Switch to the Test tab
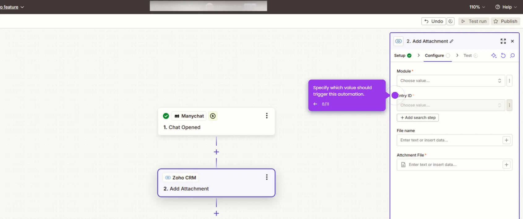 pyautogui.click(x=470, y=56)
